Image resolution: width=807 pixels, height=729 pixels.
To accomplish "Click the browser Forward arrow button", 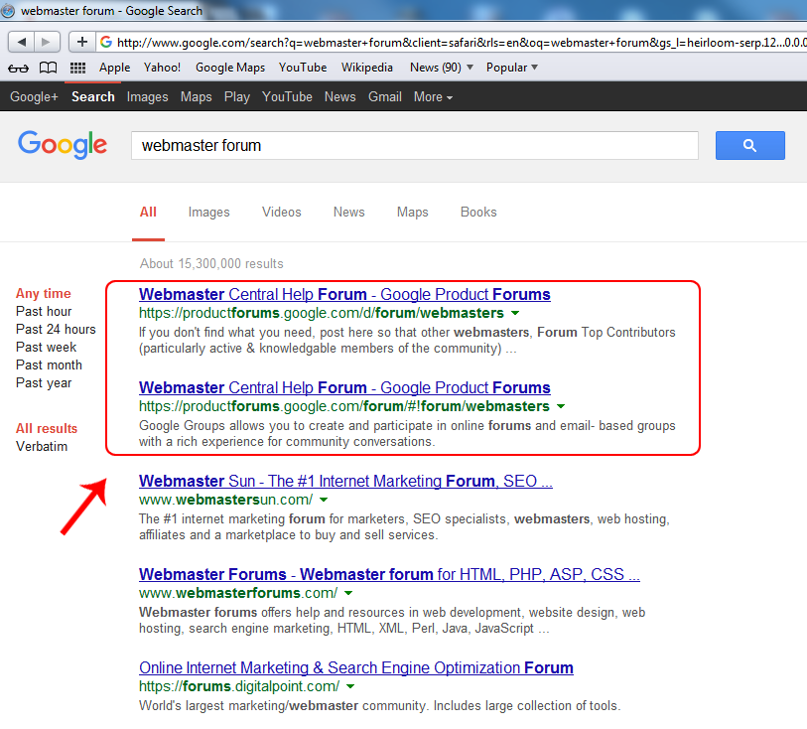I will coord(47,42).
